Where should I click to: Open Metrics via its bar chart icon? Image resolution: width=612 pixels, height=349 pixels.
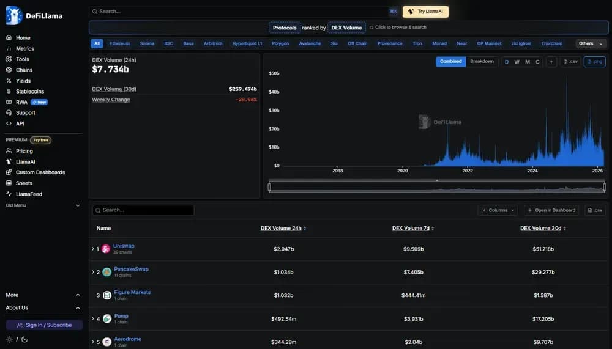[x=9, y=48]
